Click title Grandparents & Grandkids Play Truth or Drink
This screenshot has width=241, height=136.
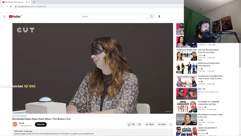(x=210, y=77)
